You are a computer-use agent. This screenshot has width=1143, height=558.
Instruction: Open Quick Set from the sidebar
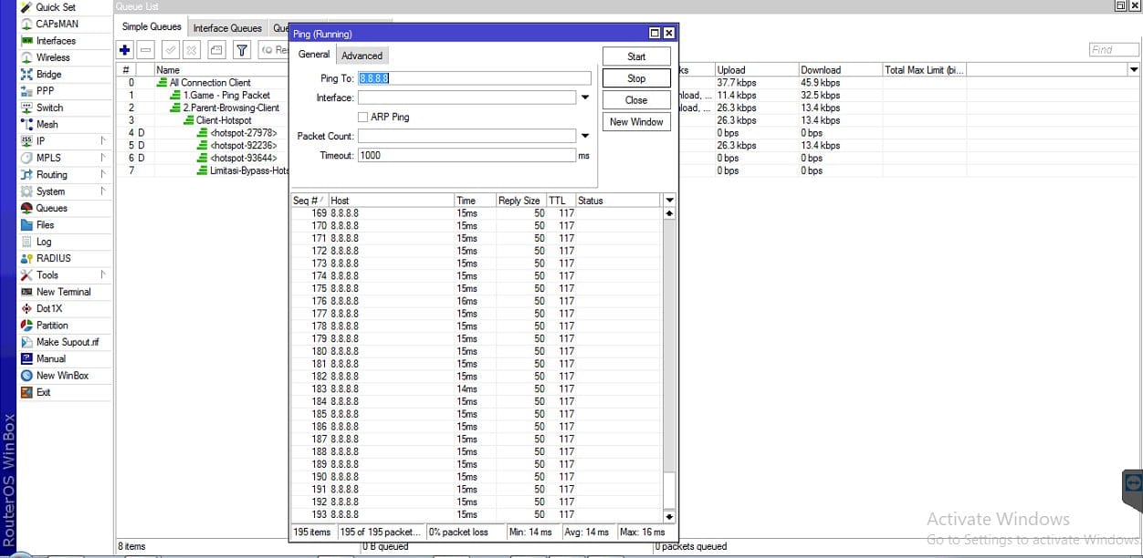(x=55, y=7)
